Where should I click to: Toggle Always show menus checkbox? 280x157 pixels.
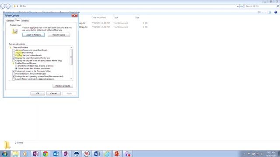coord(14,53)
